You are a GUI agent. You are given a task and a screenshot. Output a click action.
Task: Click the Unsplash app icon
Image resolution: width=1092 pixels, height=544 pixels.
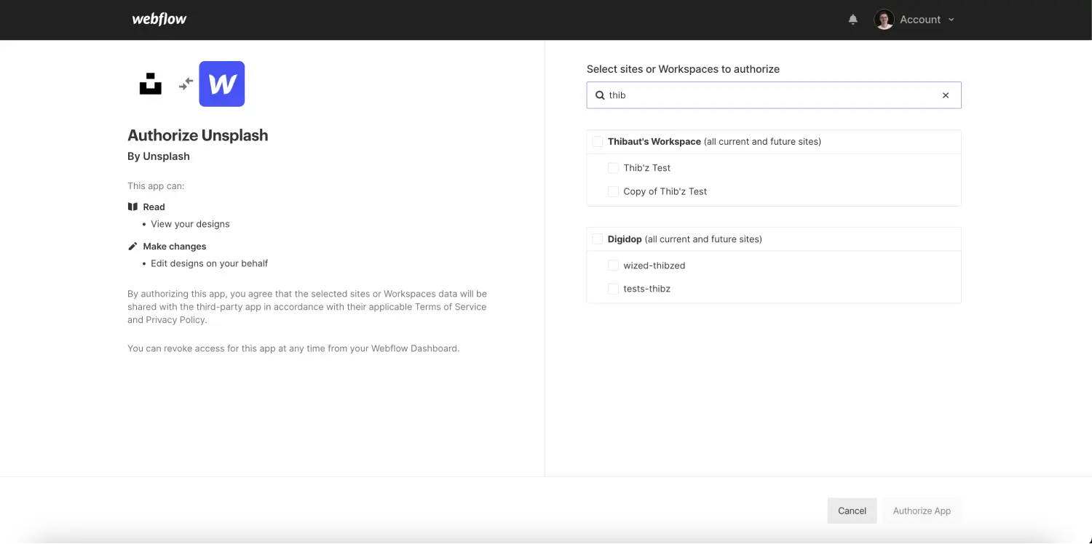click(150, 84)
